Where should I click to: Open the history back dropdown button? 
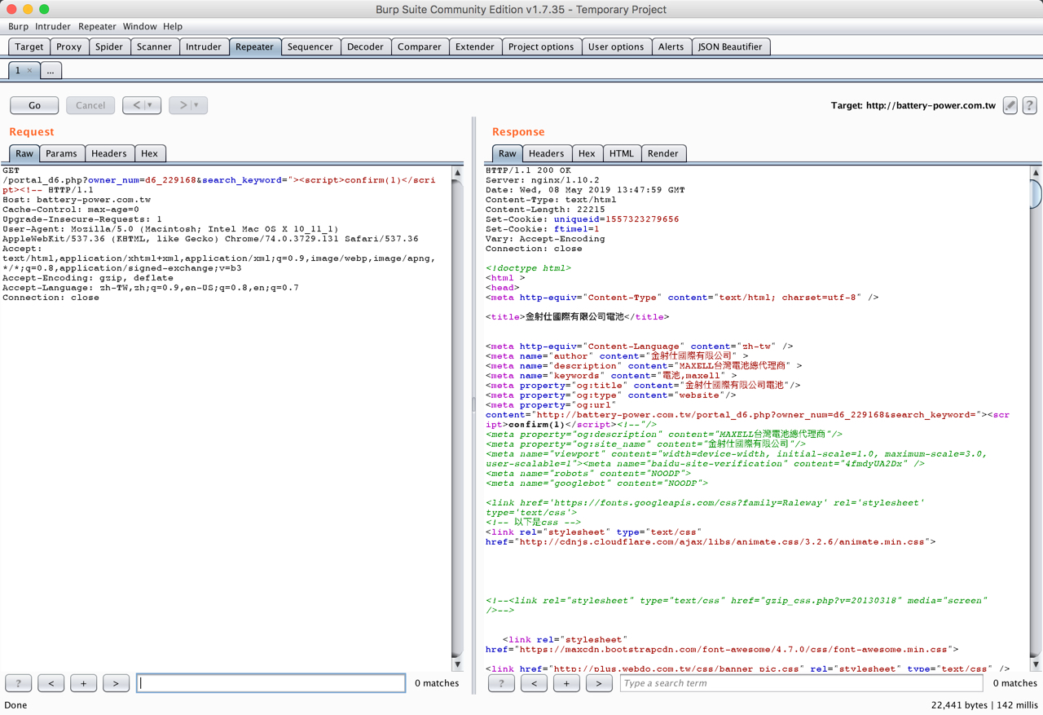[x=142, y=105]
